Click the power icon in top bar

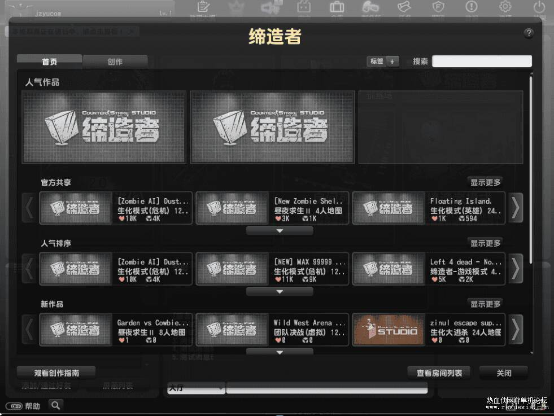click(539, 7)
